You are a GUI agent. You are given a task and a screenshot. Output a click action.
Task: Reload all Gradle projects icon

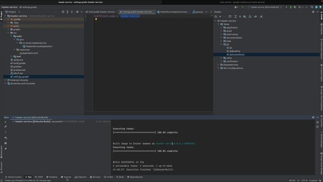(x=216, y=17)
